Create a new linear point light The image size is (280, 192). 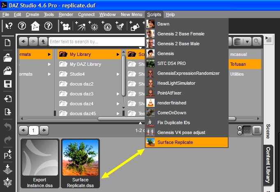click(x=106, y=26)
